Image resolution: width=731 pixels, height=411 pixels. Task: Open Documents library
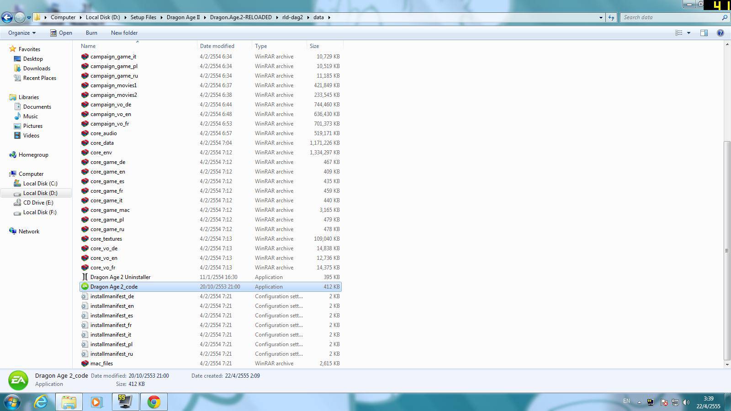pyautogui.click(x=37, y=107)
